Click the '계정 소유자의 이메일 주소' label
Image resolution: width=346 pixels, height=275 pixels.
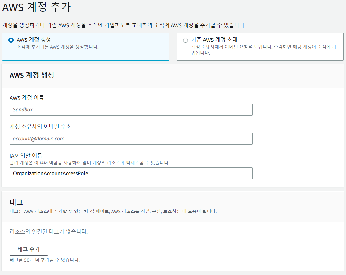pyautogui.click(x=40, y=126)
